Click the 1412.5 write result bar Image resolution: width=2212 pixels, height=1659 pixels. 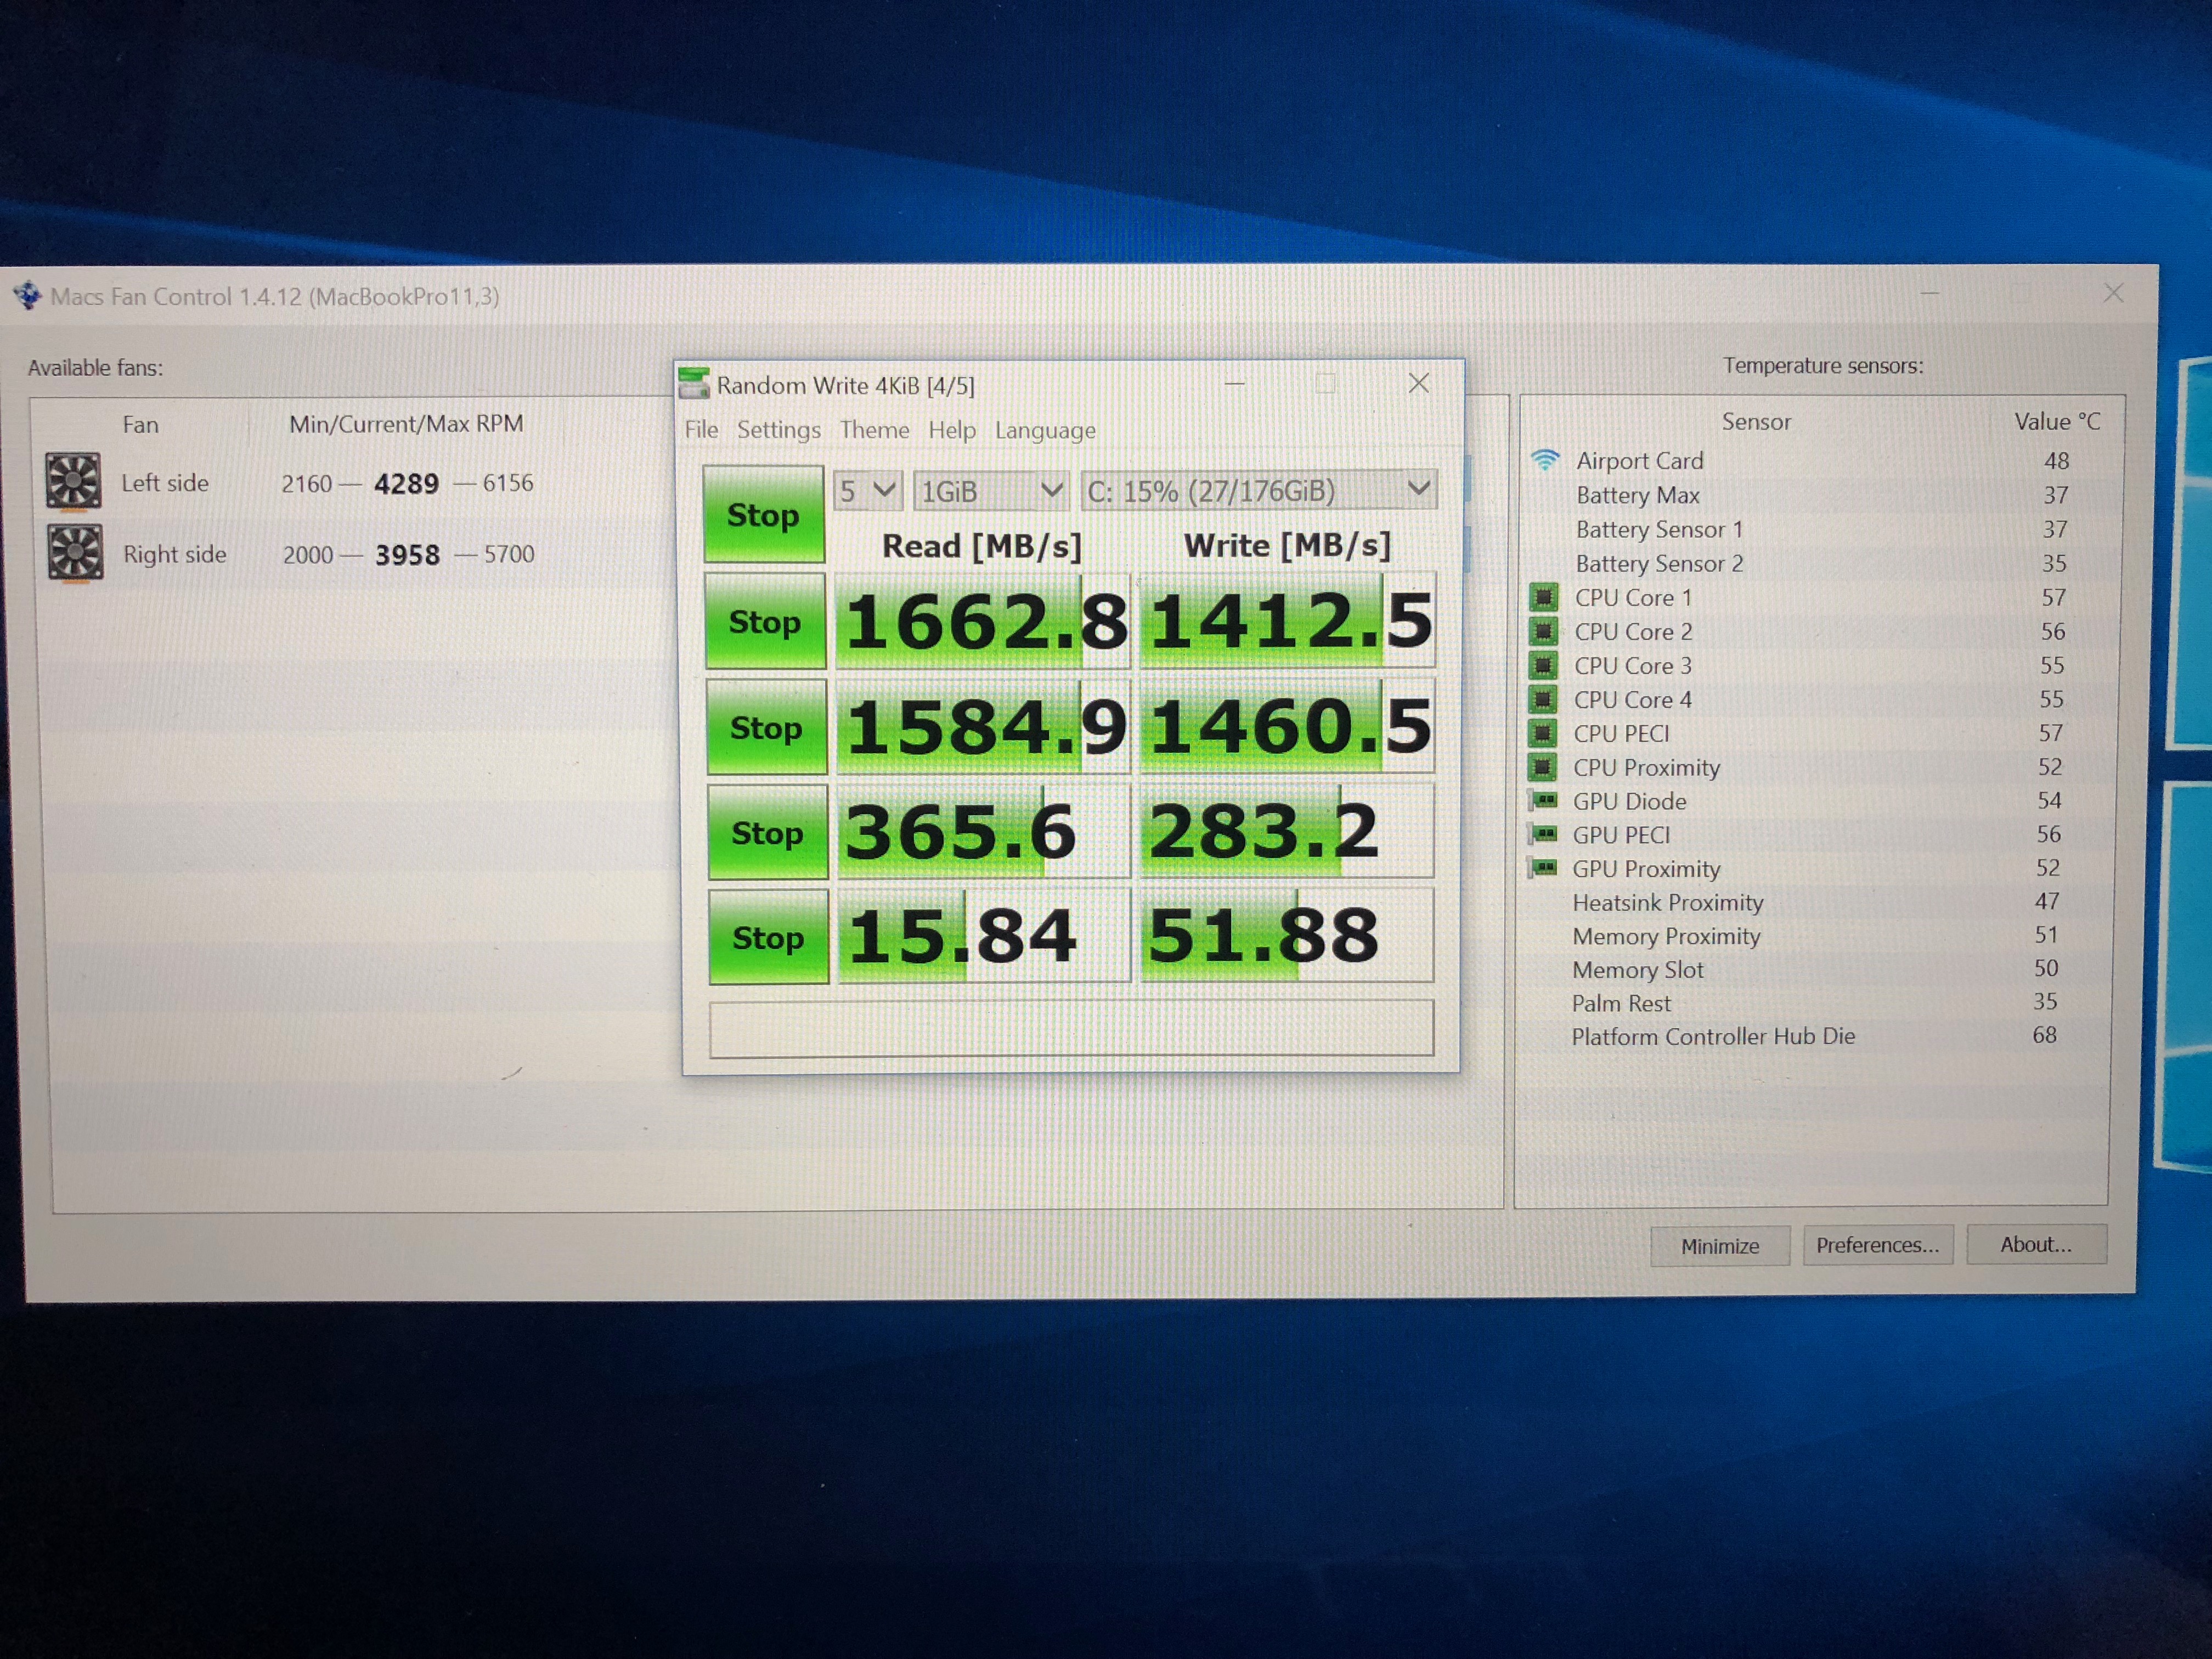click(x=1288, y=620)
